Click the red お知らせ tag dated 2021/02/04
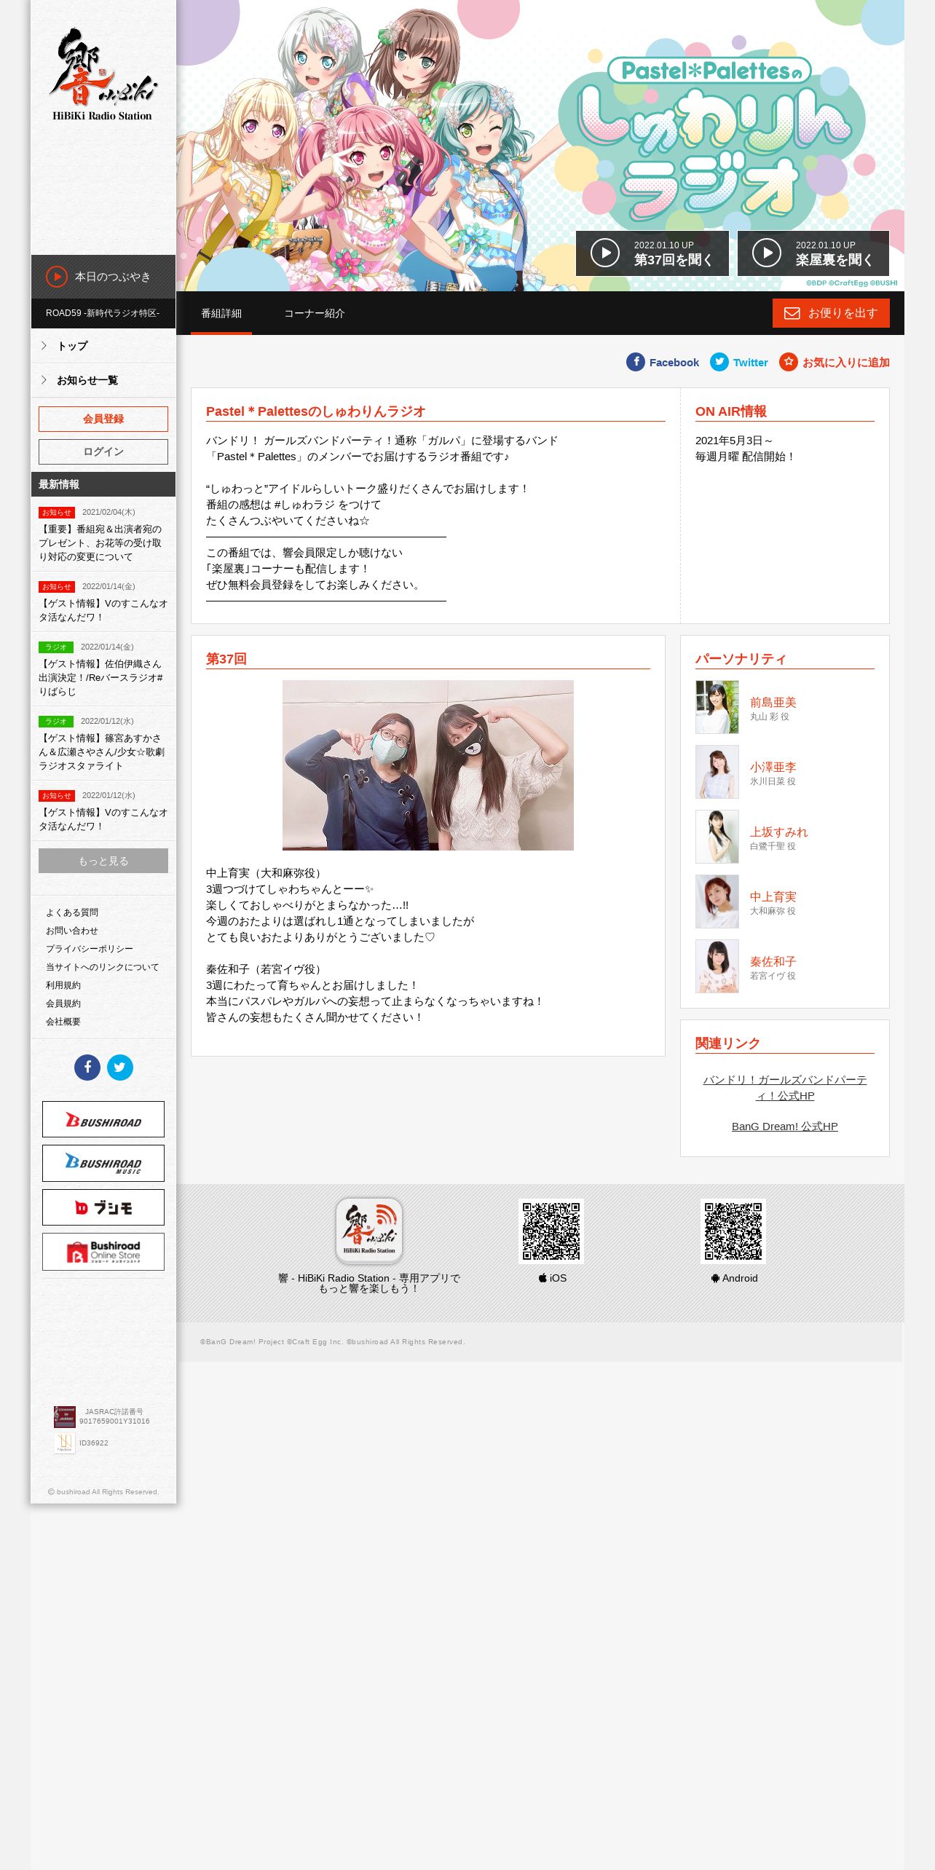 click(57, 513)
